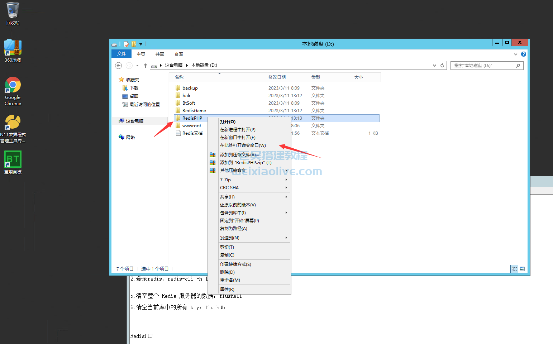Click the back navigation arrow
The height and width of the screenshot is (344, 553).
tap(118, 65)
